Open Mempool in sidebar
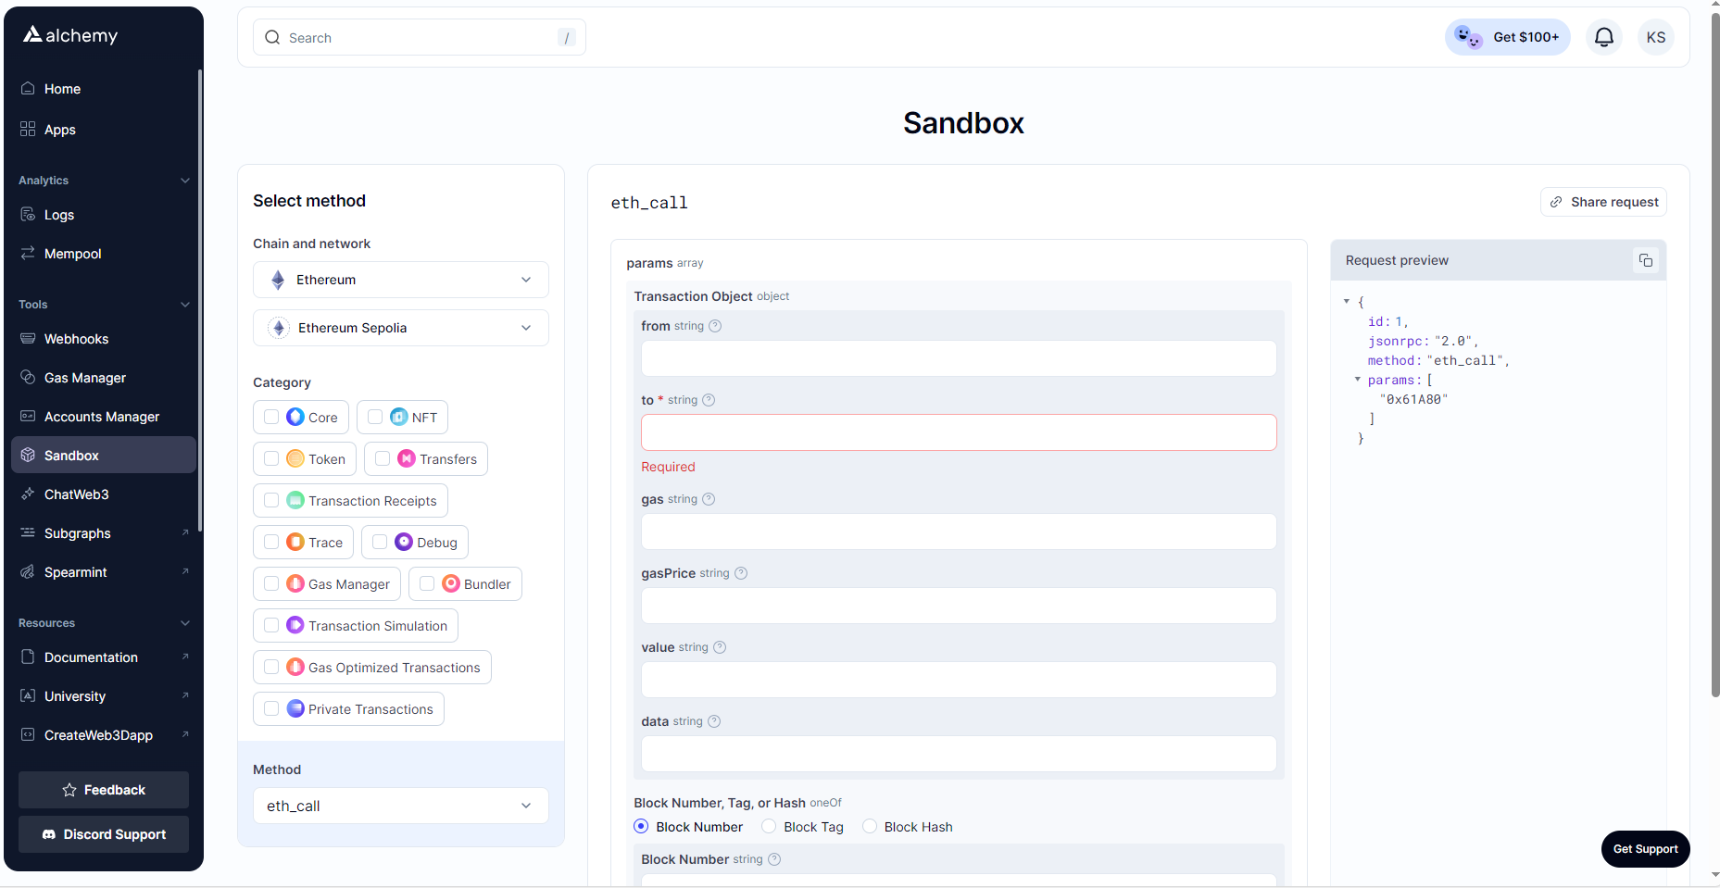 click(x=104, y=254)
